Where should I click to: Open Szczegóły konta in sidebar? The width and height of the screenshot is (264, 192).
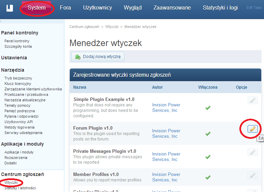tap(18, 46)
